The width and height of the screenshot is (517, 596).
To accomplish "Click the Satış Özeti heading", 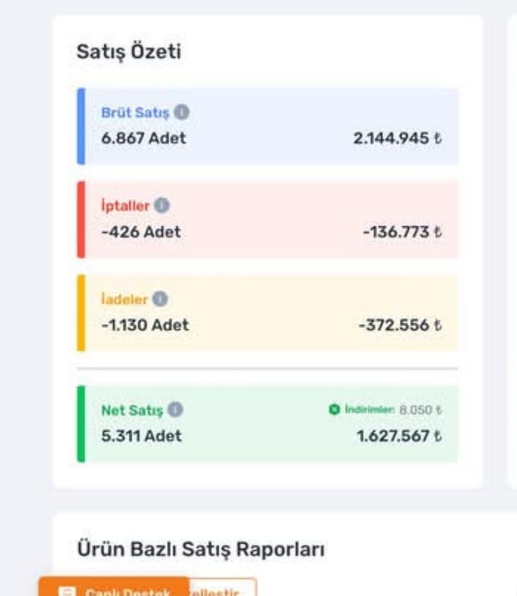I will point(129,52).
